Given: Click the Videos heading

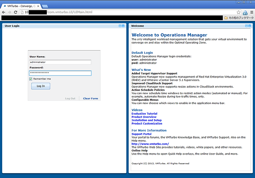Looking at the screenshot, I should tap(137, 110).
